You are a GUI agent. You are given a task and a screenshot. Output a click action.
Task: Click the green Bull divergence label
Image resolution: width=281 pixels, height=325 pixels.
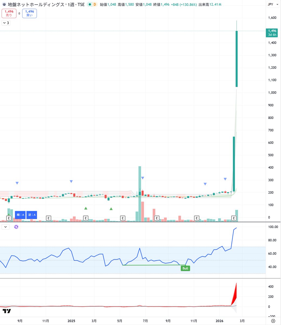tap(185, 268)
